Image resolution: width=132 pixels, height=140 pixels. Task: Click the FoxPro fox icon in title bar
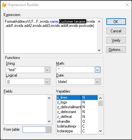4,5
